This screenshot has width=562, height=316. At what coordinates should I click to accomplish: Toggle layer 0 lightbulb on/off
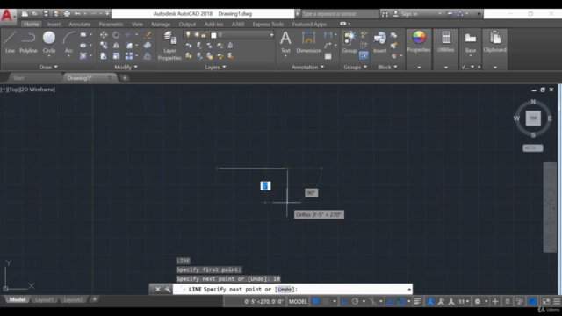188,35
